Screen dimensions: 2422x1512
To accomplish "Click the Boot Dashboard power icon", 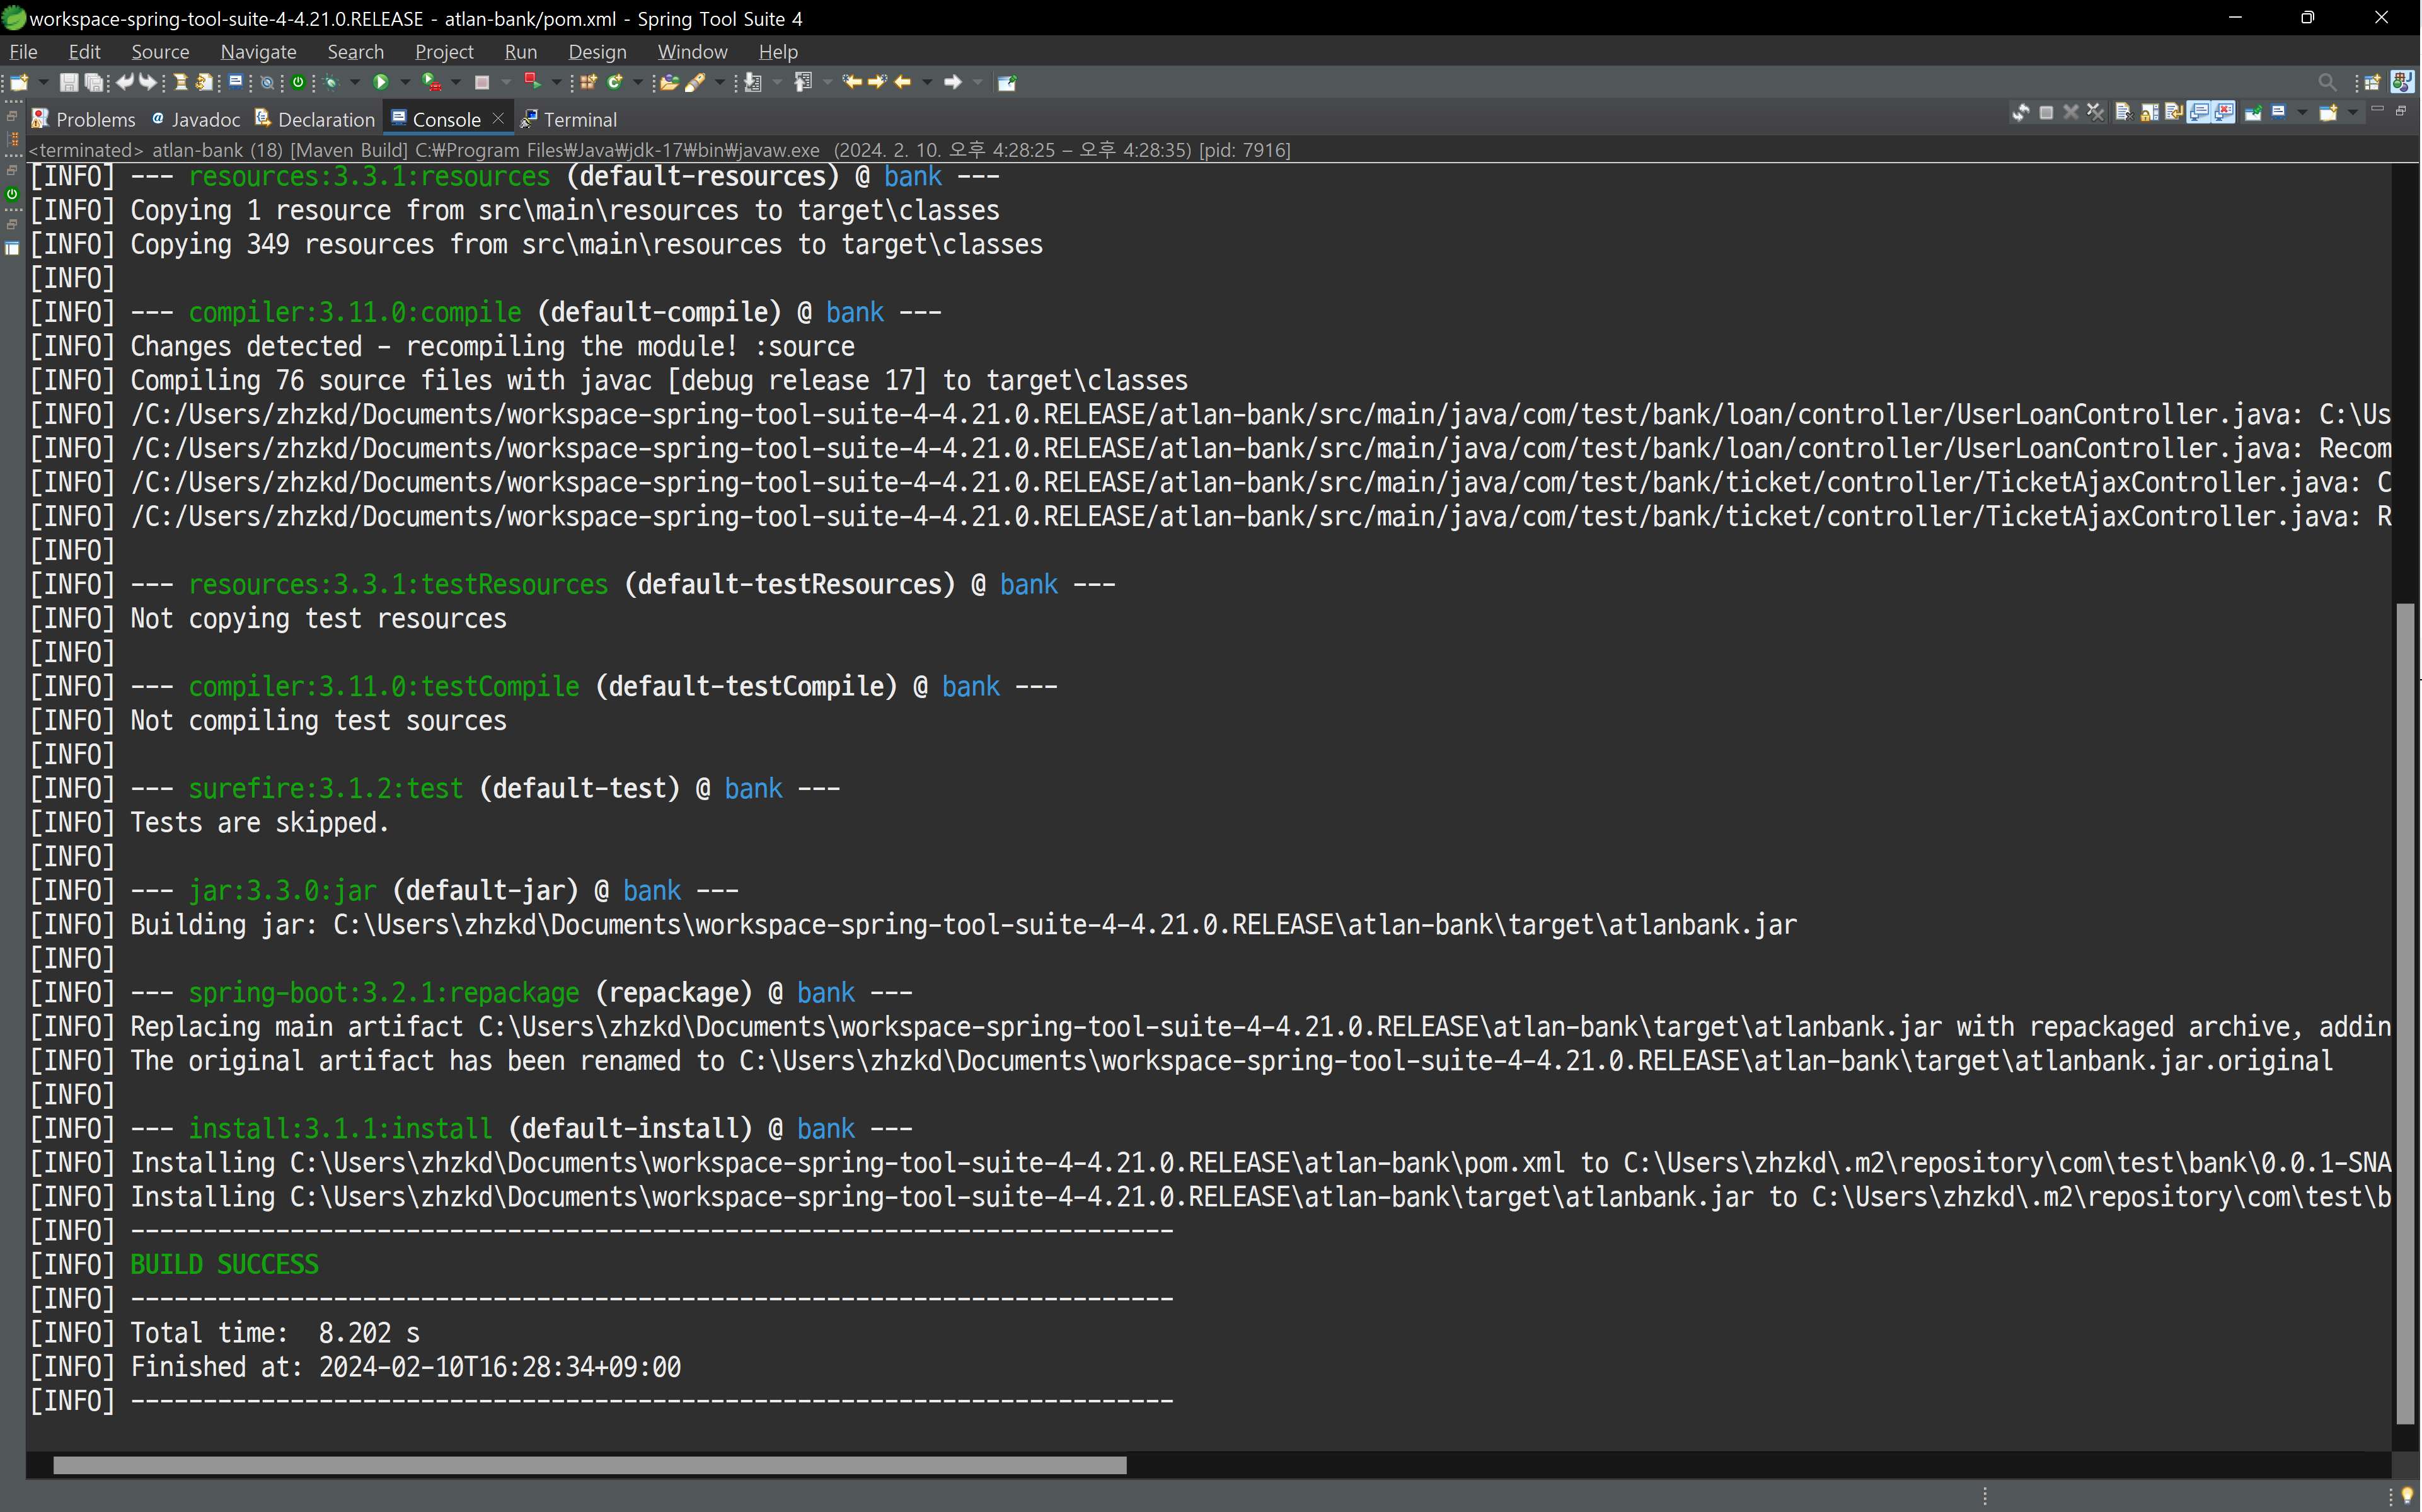I will coord(298,82).
